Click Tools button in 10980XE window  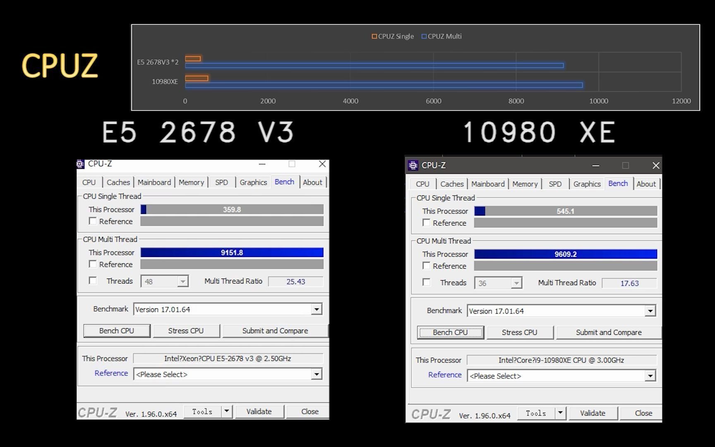536,413
